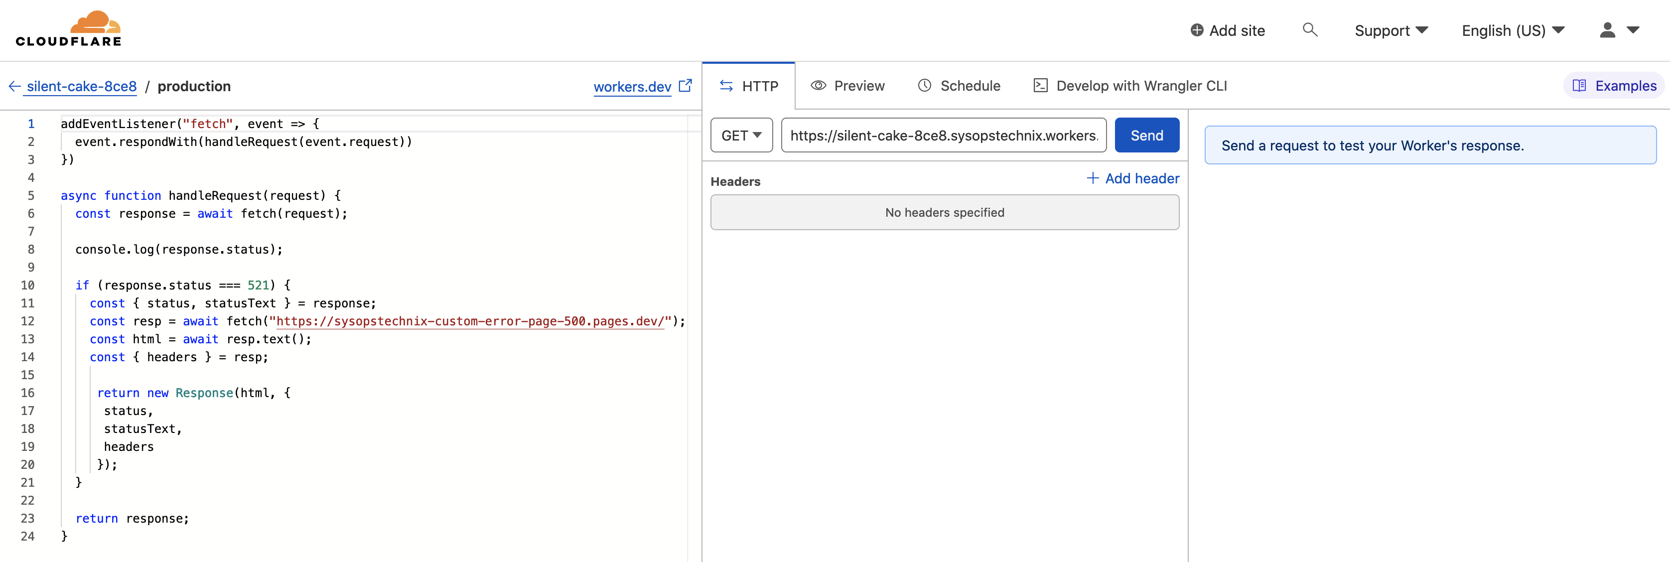Open the English (US) language dropdown
Image resolution: width=1670 pixels, height=562 pixels.
(1513, 30)
